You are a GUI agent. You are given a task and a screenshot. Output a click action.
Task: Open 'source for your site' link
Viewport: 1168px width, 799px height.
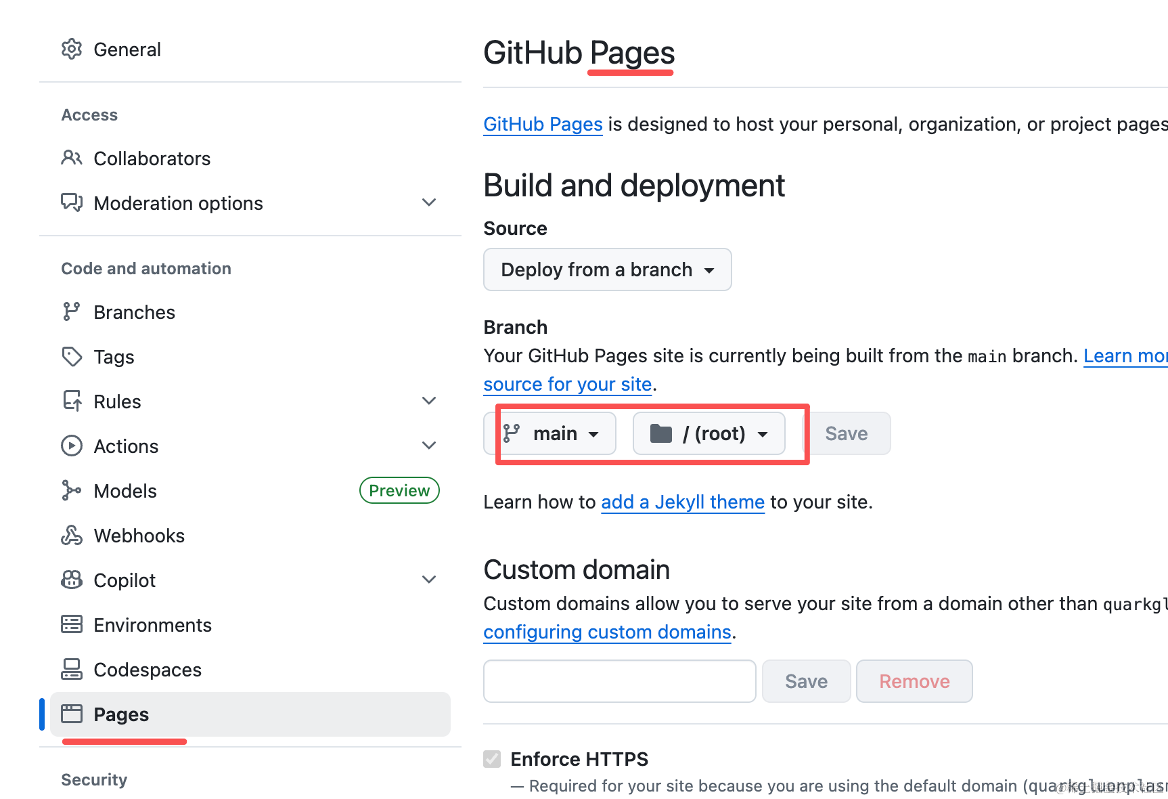568,384
